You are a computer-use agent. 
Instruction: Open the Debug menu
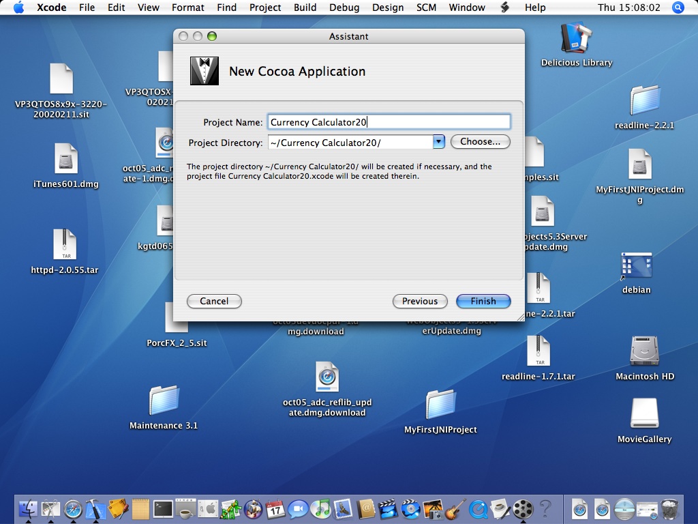coord(344,8)
